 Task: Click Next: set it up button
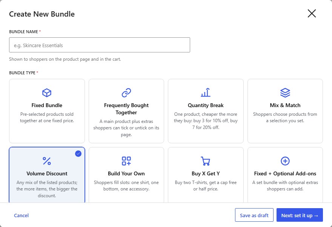point(300,215)
